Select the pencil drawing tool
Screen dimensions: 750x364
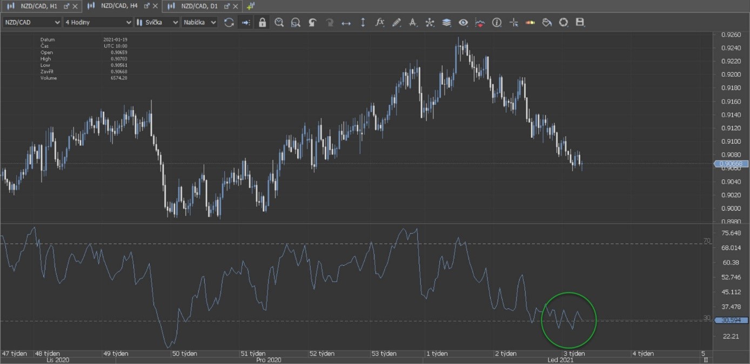point(397,23)
